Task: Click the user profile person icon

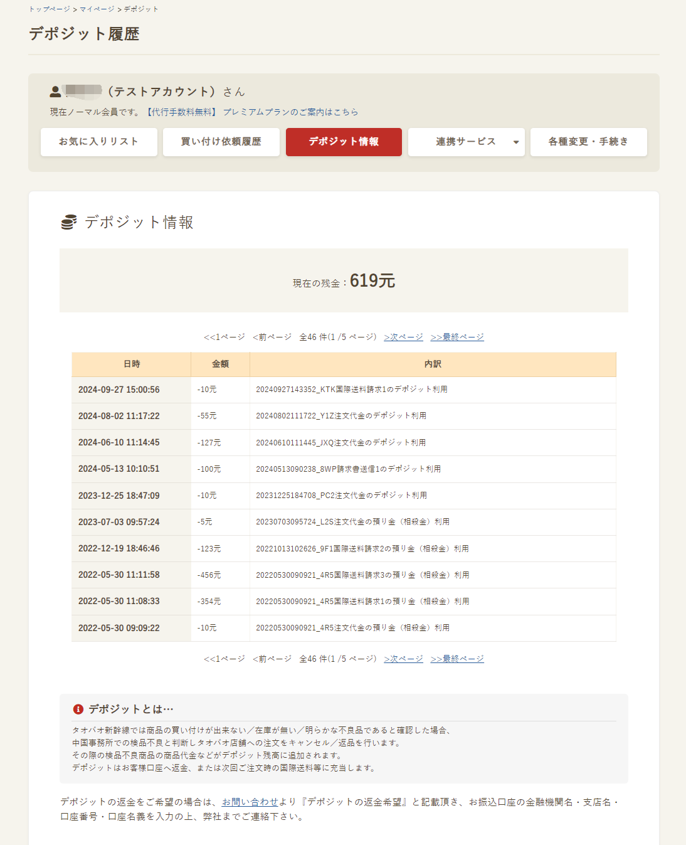Action: 54,91
